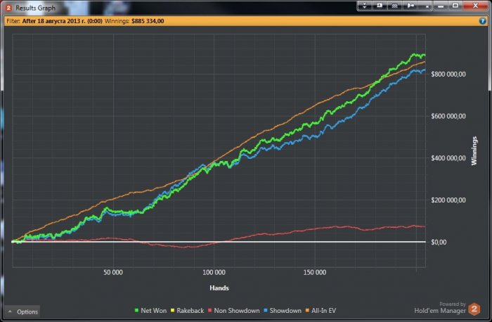Click the $0,00 axis label
This screenshot has width=492, height=322.
tap(439, 242)
